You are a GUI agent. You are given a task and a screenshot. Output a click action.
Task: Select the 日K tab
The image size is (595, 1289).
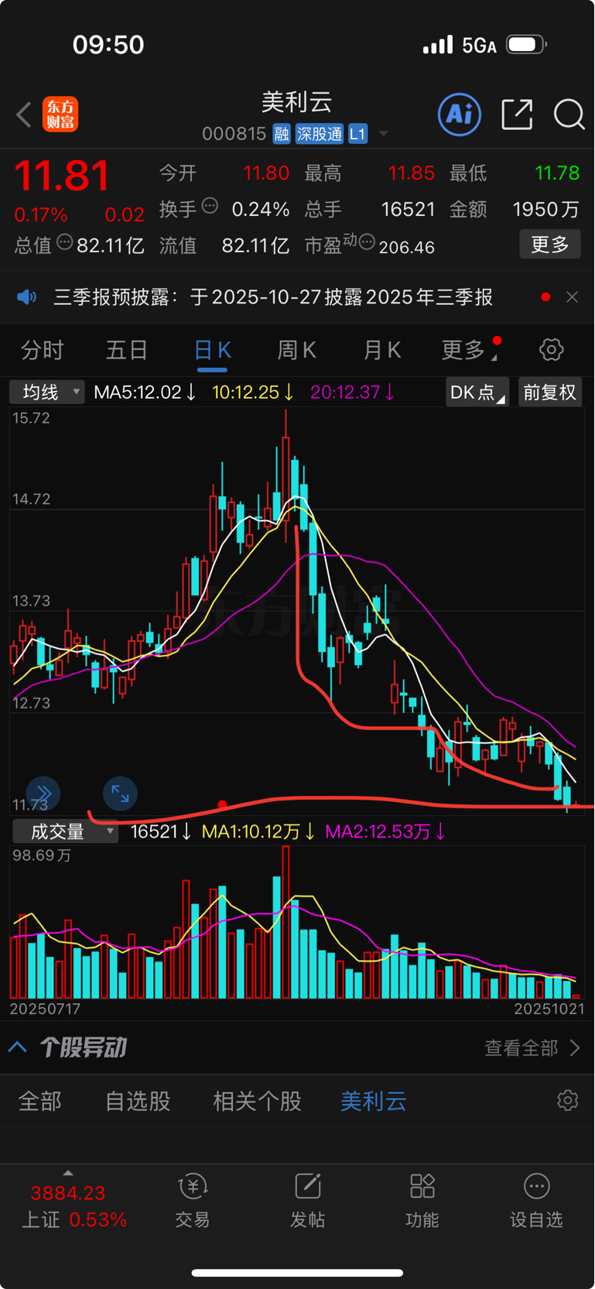click(212, 351)
